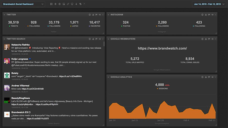Add a new widget with plus icon

click(55, 4)
